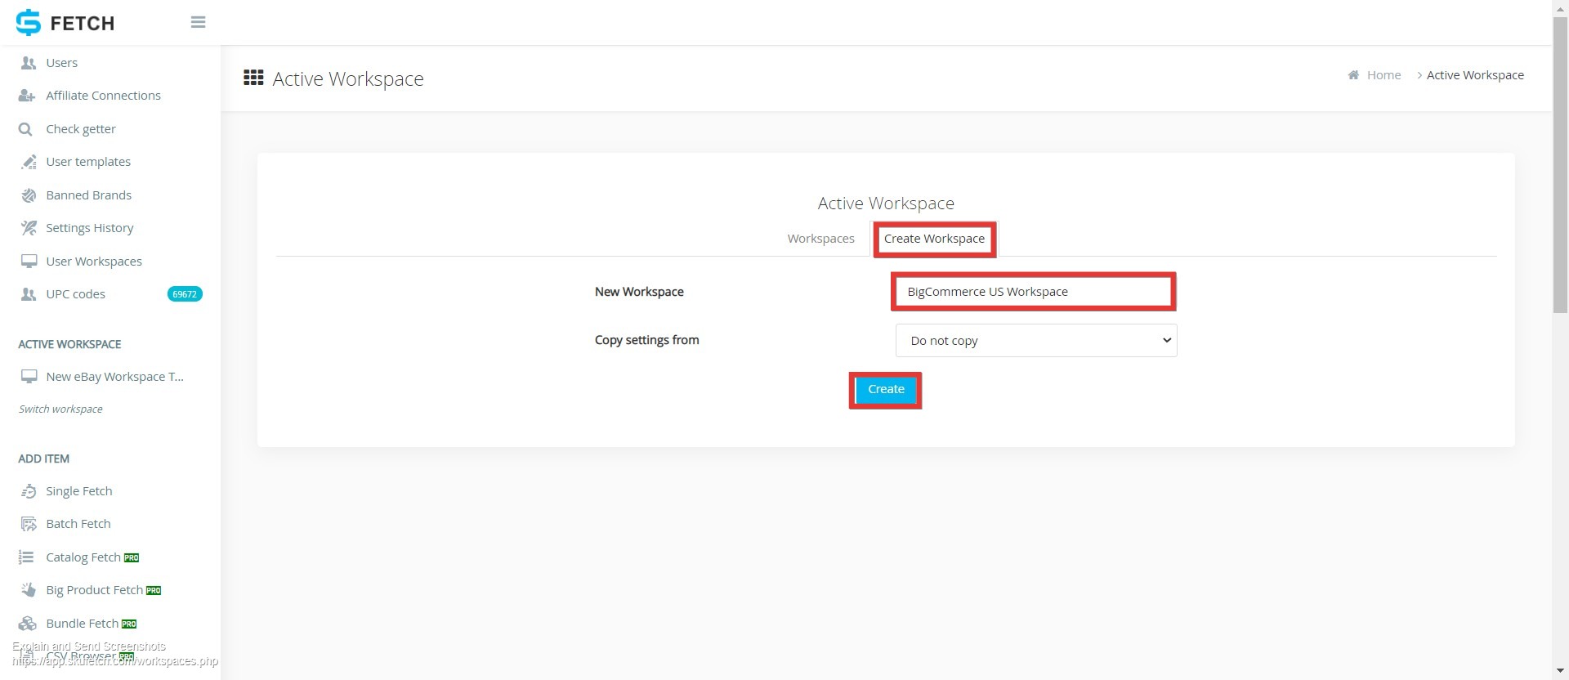Toggle the hamburger sidebar menu

(x=198, y=22)
